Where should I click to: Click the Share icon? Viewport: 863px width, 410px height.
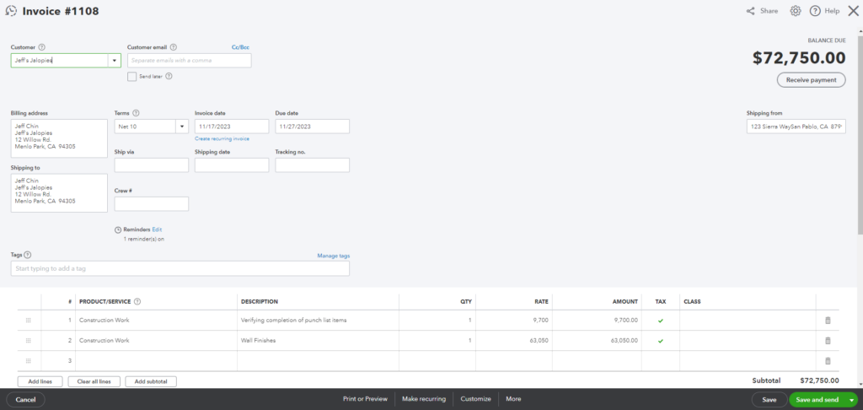(x=750, y=11)
